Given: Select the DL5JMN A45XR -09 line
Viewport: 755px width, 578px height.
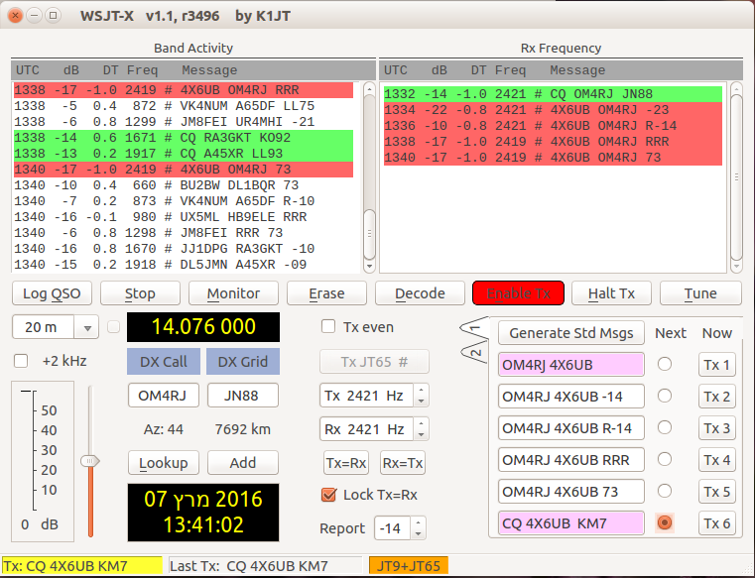Looking at the screenshot, I should 184,265.
